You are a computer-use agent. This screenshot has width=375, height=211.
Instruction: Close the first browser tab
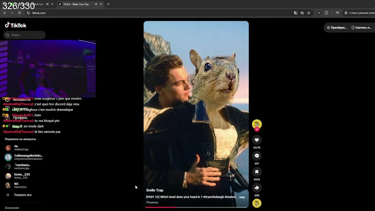point(52,4)
